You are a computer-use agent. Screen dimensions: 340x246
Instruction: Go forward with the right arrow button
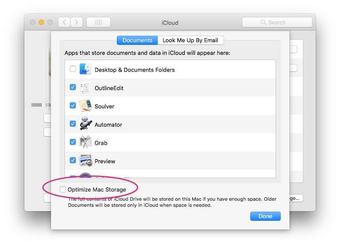pos(77,22)
